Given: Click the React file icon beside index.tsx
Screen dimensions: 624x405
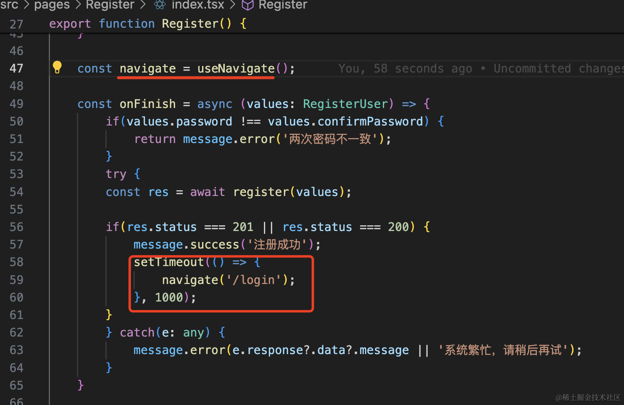Looking at the screenshot, I should (x=160, y=5).
